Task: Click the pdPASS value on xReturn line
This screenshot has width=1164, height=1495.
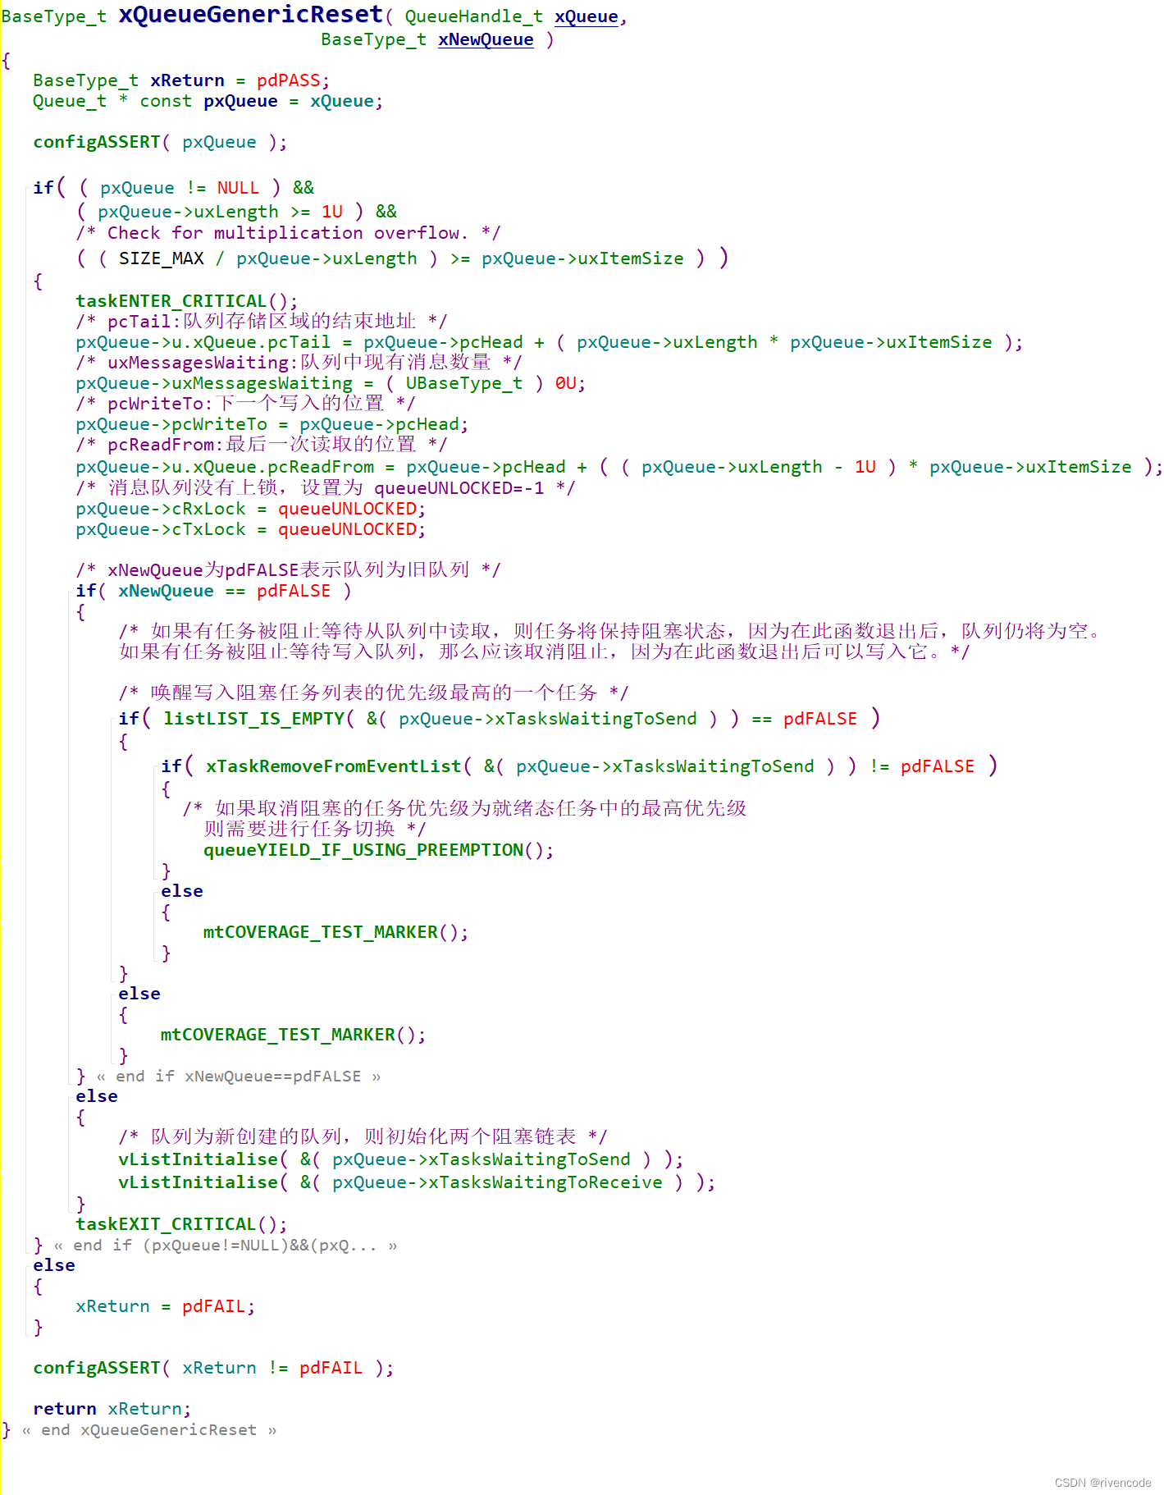Action: (x=289, y=80)
